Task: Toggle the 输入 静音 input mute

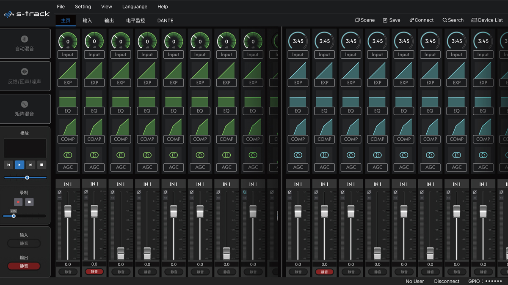Action: [x=24, y=243]
